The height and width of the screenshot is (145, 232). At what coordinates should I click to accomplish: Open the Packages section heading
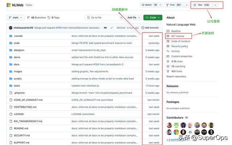pos(173,102)
